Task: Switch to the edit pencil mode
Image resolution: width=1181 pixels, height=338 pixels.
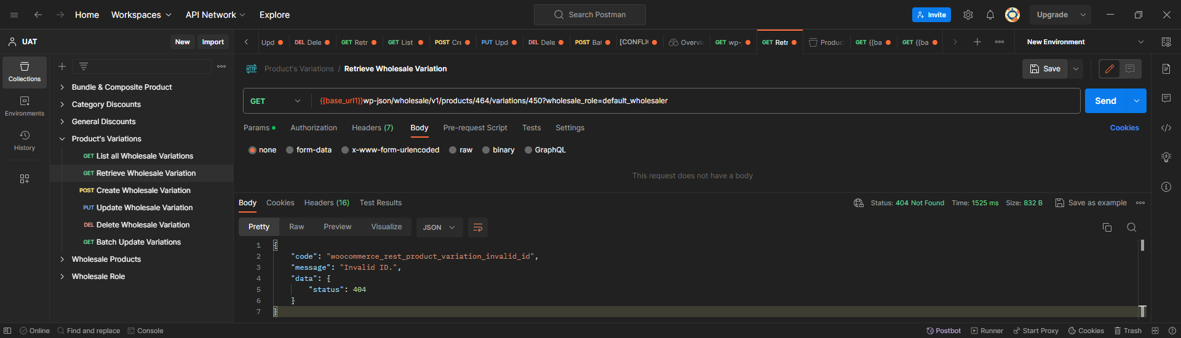Action: click(x=1110, y=69)
